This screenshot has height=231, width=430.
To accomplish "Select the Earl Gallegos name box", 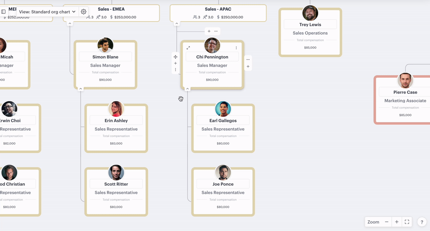I will pyautogui.click(x=223, y=121).
